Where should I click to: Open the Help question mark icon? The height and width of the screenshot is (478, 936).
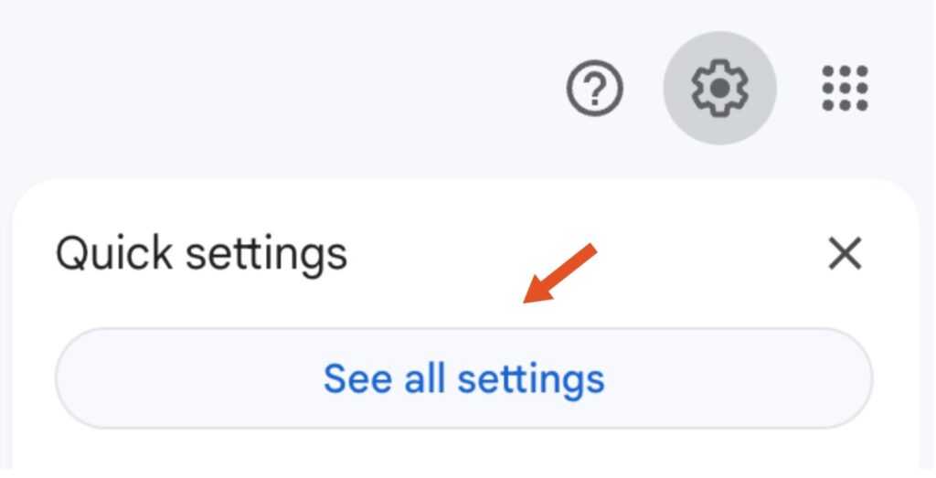(x=595, y=89)
